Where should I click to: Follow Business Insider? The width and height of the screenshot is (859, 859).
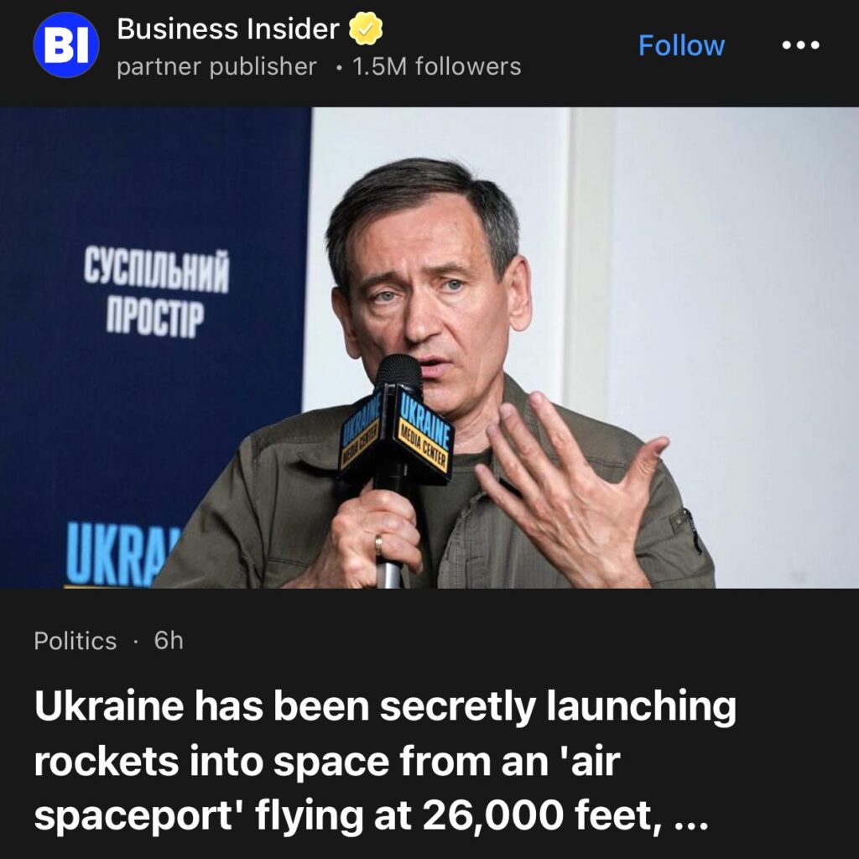point(681,45)
